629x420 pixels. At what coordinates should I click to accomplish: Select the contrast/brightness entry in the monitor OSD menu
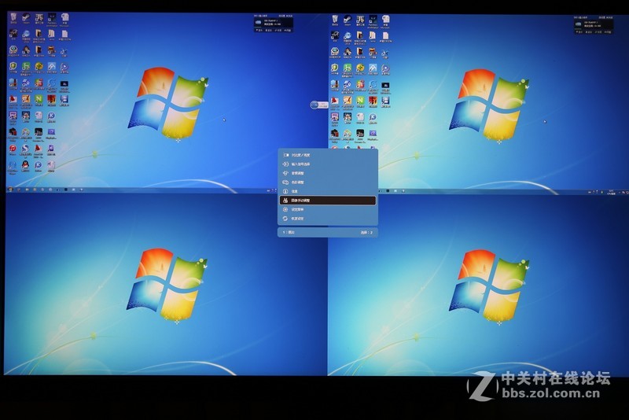click(328, 155)
